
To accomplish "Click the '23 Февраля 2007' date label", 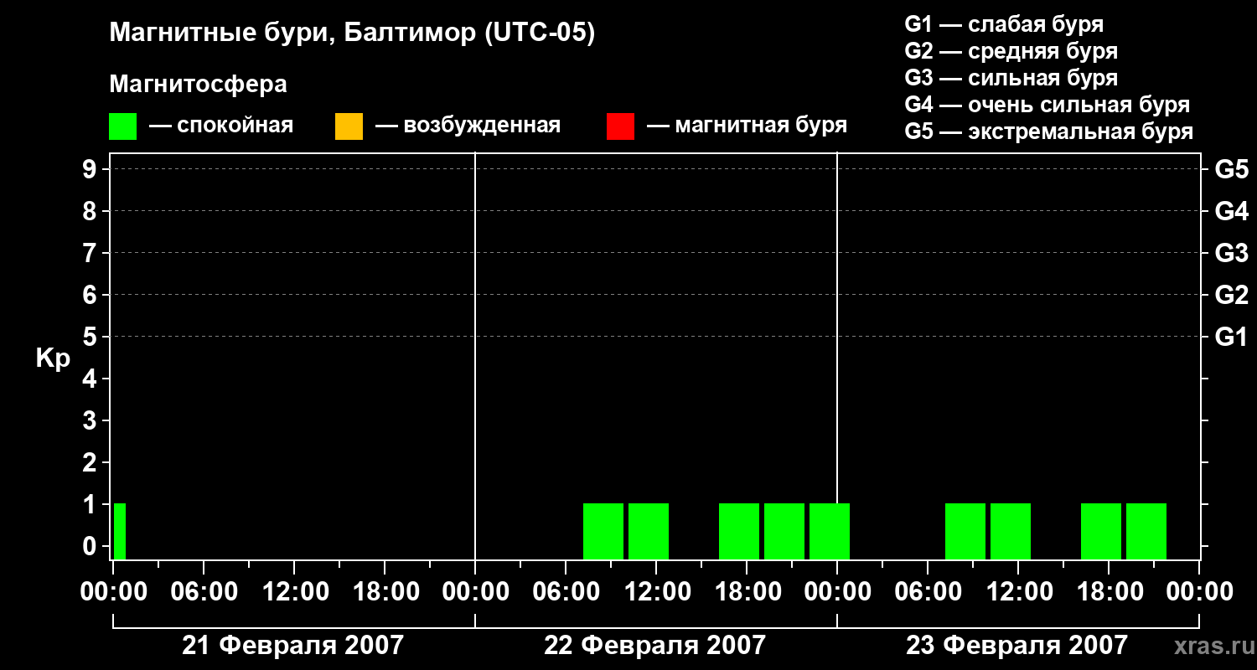I will point(1016,645).
